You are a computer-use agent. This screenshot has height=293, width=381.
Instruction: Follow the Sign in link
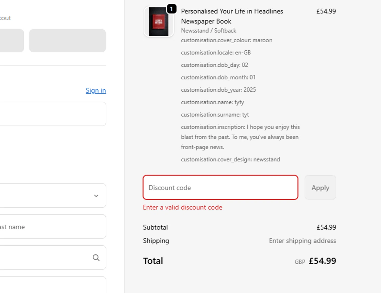click(x=96, y=90)
